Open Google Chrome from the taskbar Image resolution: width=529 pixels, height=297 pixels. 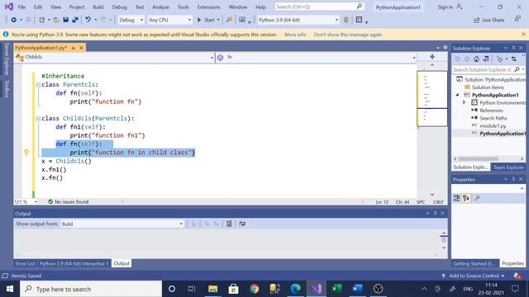pyautogui.click(x=254, y=289)
